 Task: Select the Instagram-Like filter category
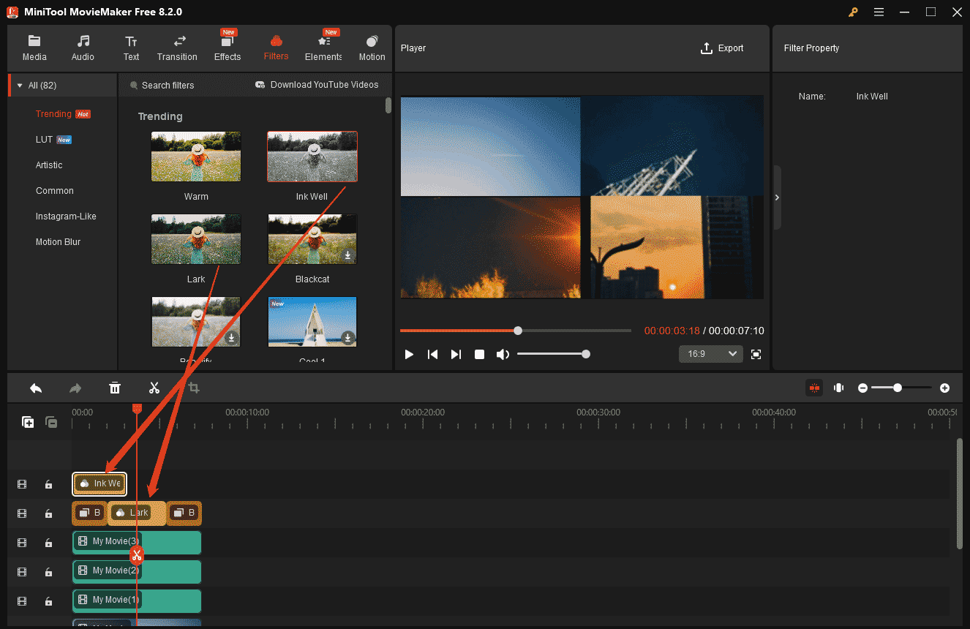pos(66,216)
